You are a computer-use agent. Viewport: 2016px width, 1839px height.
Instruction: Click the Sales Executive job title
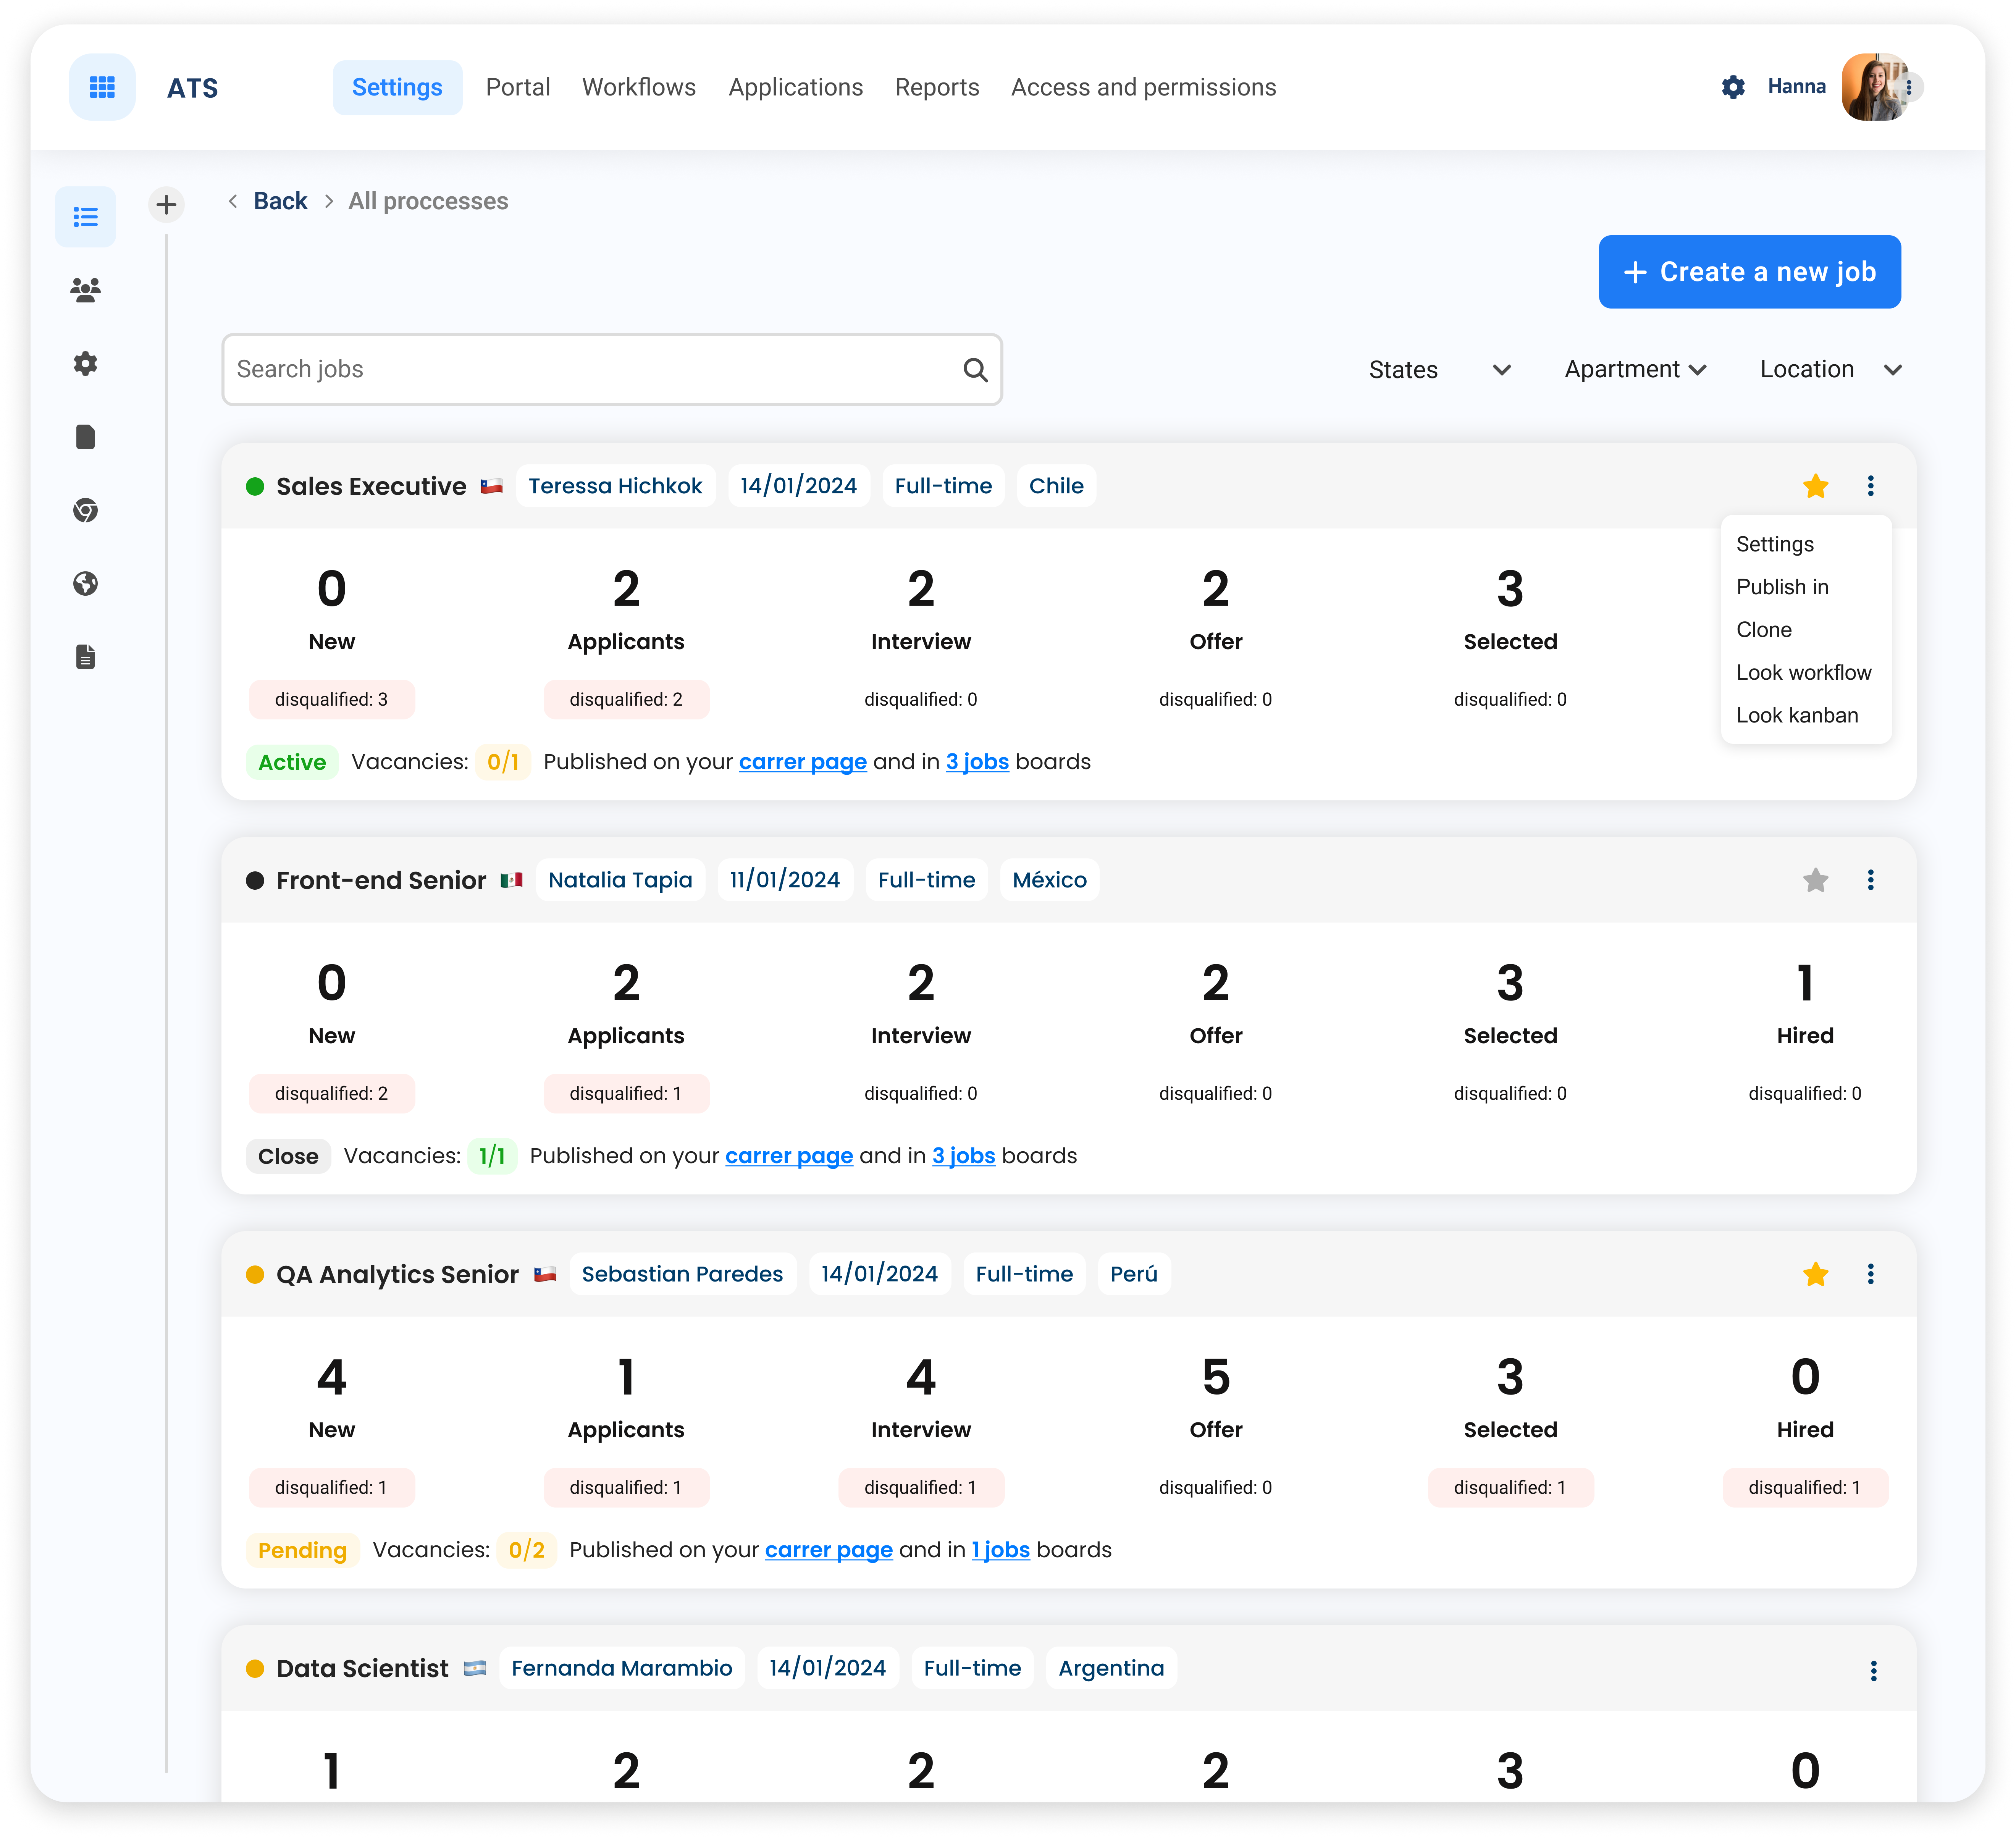(x=371, y=486)
